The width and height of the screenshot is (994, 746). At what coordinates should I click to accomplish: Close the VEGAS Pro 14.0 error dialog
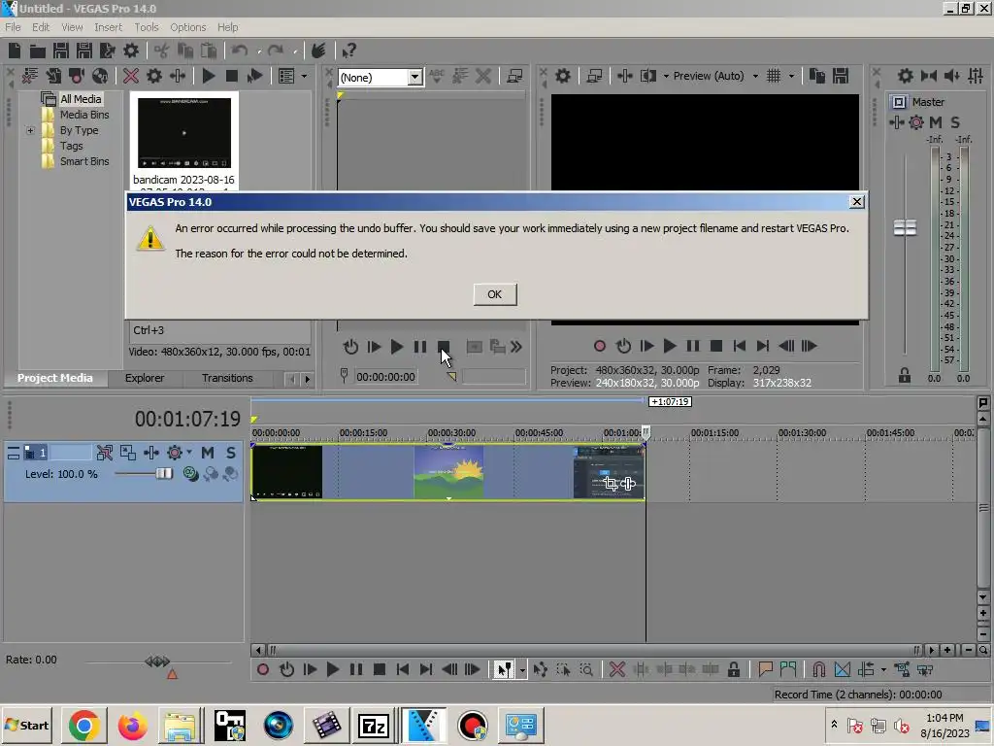856,202
